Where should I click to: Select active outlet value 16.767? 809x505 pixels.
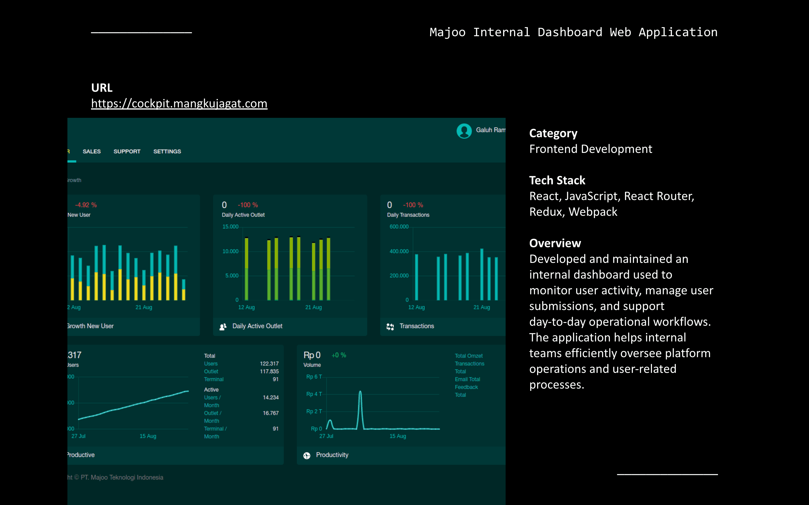pos(271,413)
